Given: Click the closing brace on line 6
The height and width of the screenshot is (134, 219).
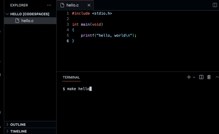Looking at the screenshot, I should [x=73, y=41].
